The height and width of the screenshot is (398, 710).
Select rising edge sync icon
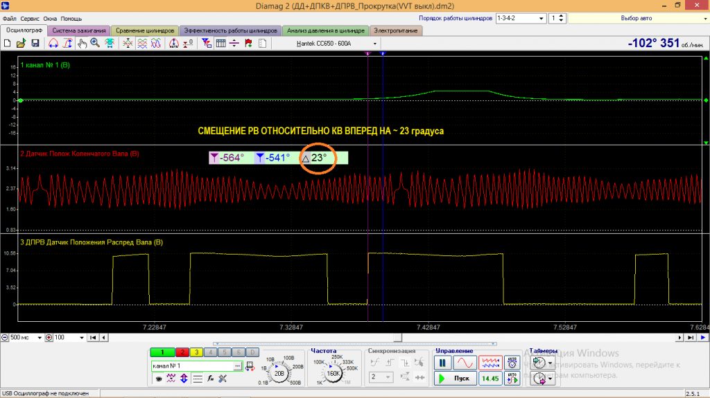[390, 363]
